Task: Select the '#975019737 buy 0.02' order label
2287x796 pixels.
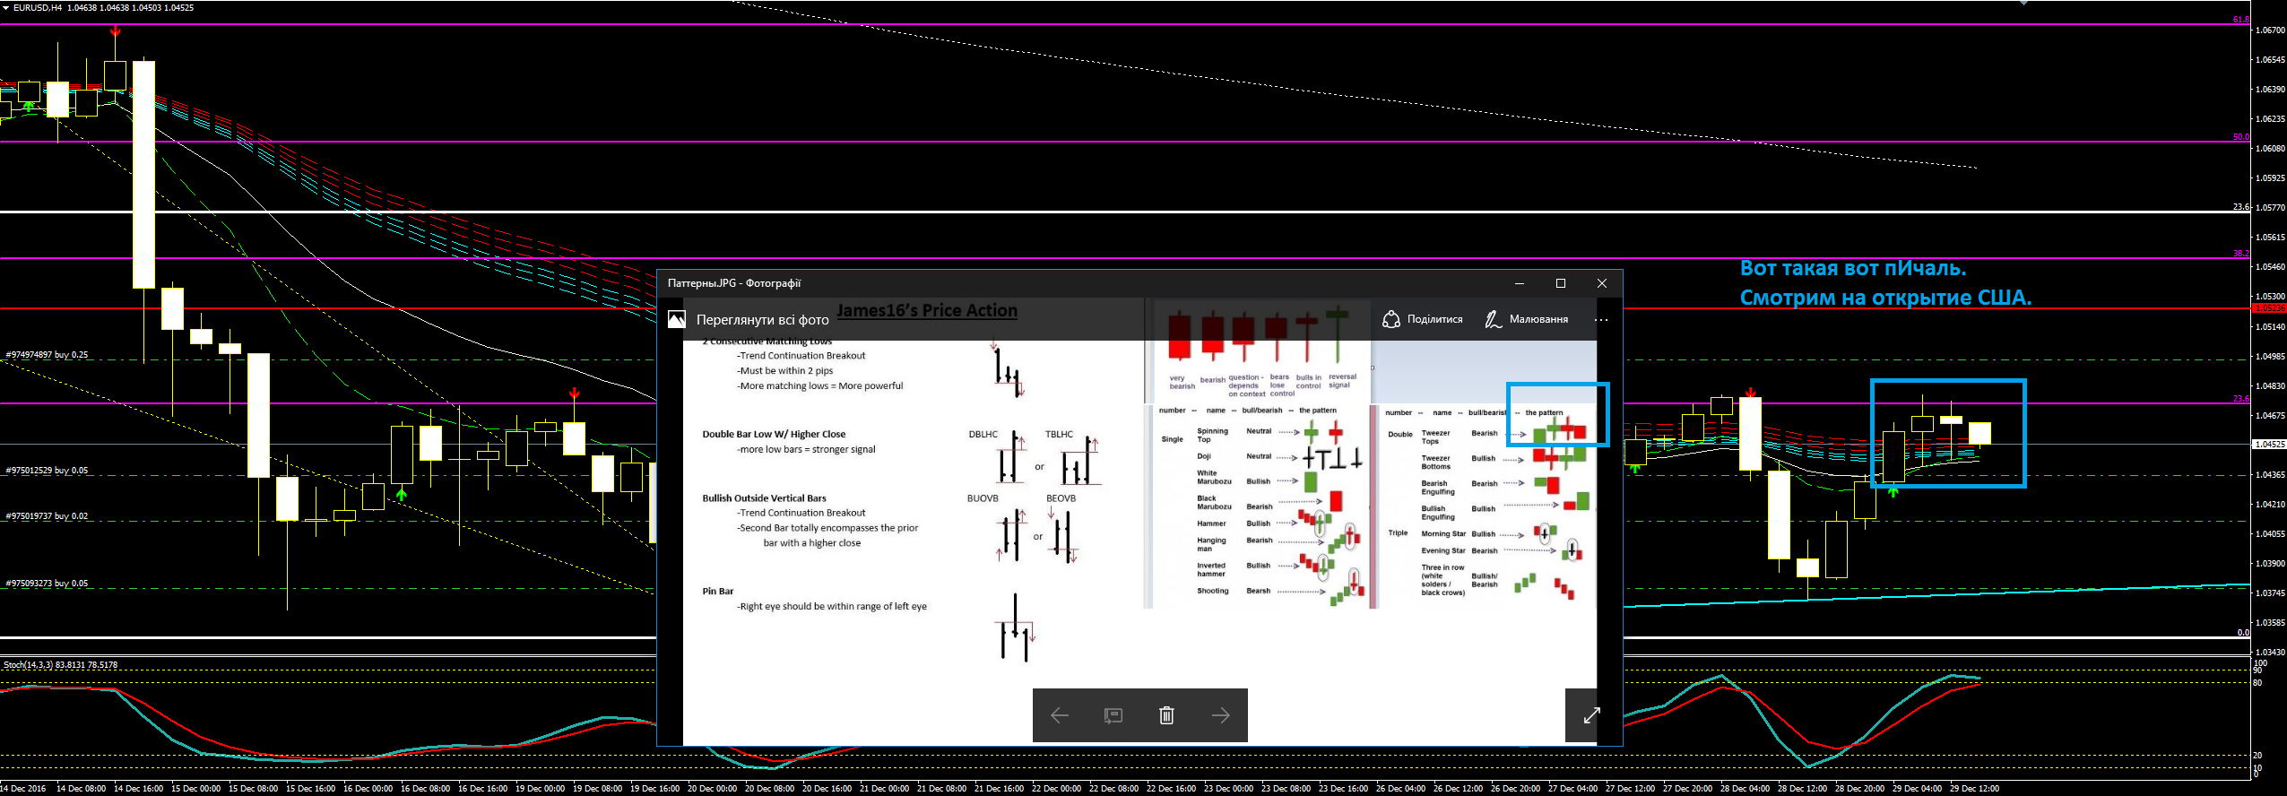Action: pyautogui.click(x=48, y=516)
